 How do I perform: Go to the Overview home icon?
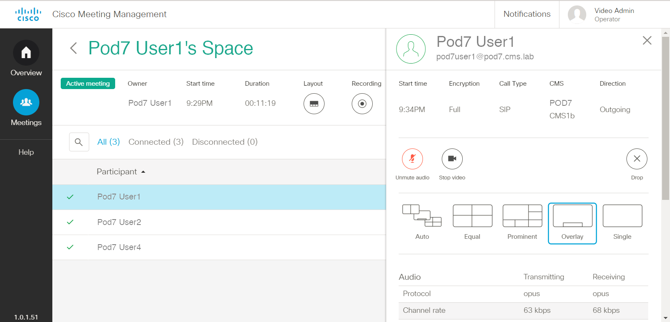[26, 53]
